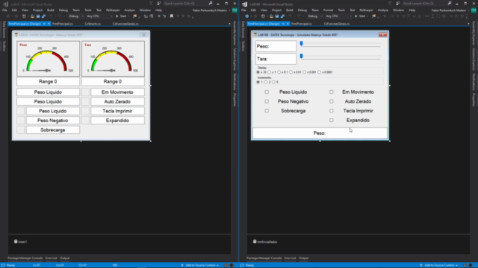
Task: Select the Em Movimento label in left form
Action: click(x=117, y=92)
